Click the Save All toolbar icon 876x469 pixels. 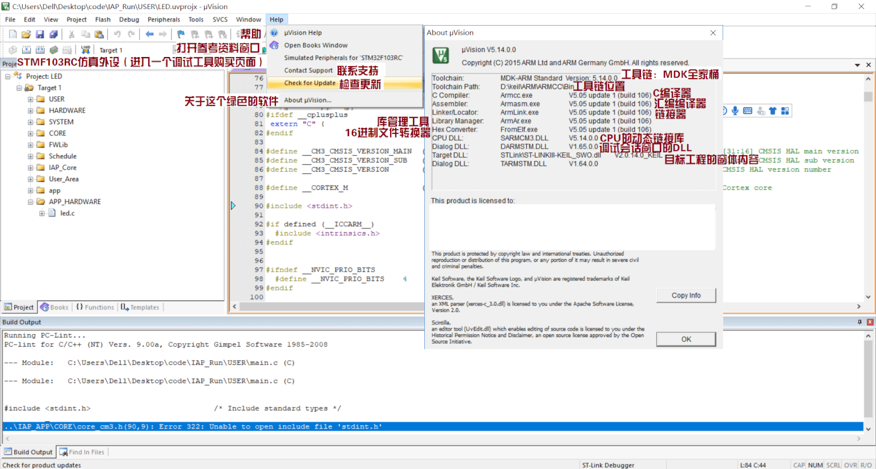54,35
